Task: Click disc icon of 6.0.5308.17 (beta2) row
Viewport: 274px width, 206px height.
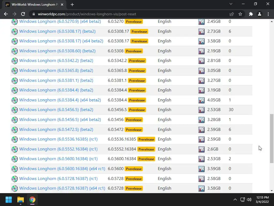Action: [x=14, y=32]
